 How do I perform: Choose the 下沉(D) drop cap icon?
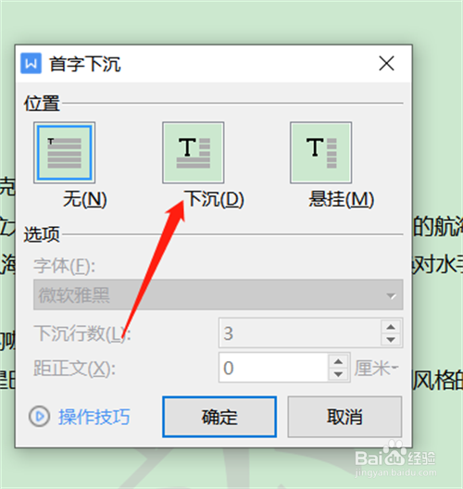193,153
